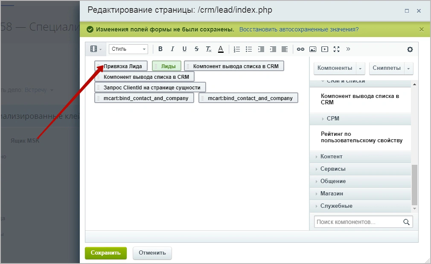Show more toolbar tools via double chevron

348,49
